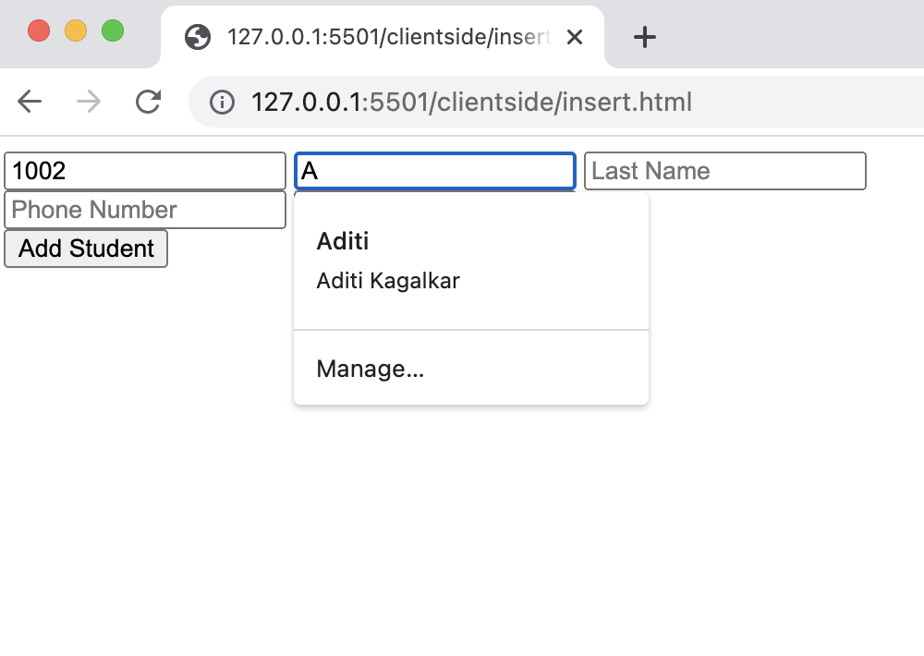This screenshot has height=656, width=924.
Task: Click the reload page icon
Action: tap(148, 102)
